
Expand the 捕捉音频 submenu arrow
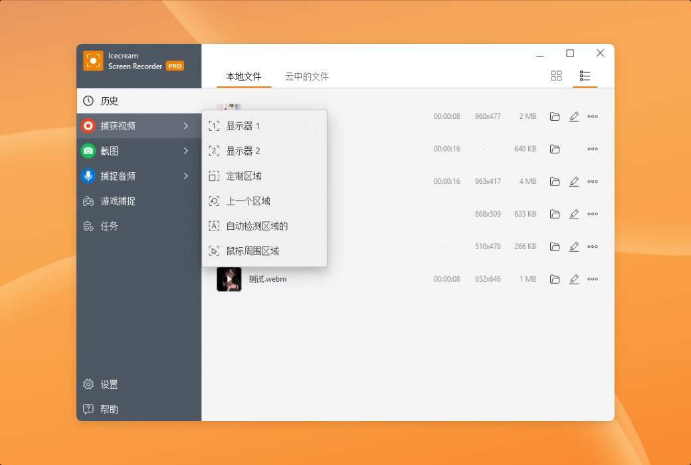(x=187, y=176)
